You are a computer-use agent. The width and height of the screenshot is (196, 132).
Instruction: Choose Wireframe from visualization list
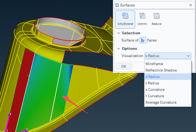tap(154, 64)
